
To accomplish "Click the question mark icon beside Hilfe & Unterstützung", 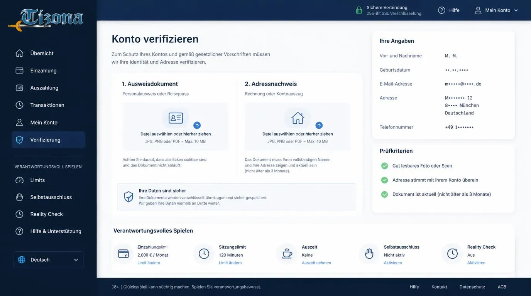I will 19,231.
